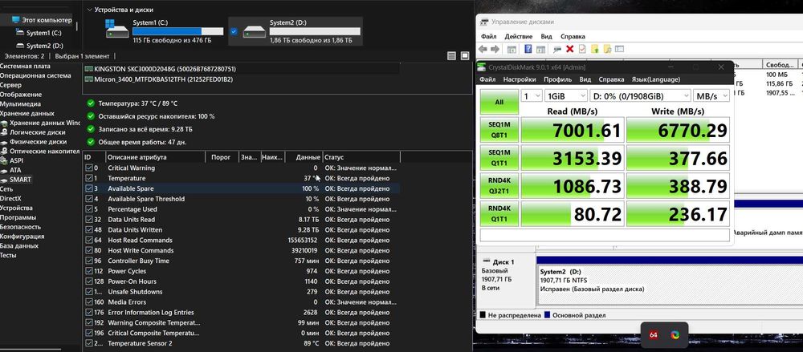The width and height of the screenshot is (803, 352).
Task: Open test count dropdown showing 1
Action: click(x=532, y=95)
